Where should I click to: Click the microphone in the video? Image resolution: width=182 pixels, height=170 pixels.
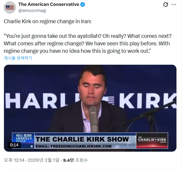tap(94, 119)
